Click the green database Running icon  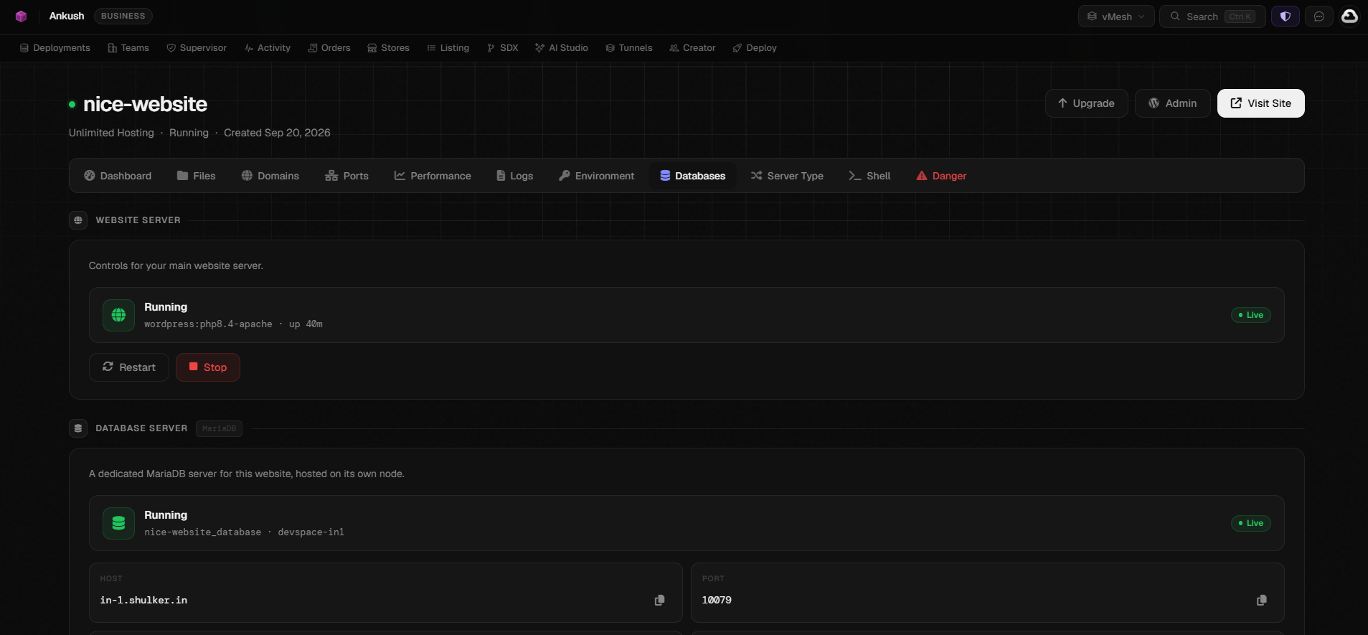pyautogui.click(x=118, y=523)
